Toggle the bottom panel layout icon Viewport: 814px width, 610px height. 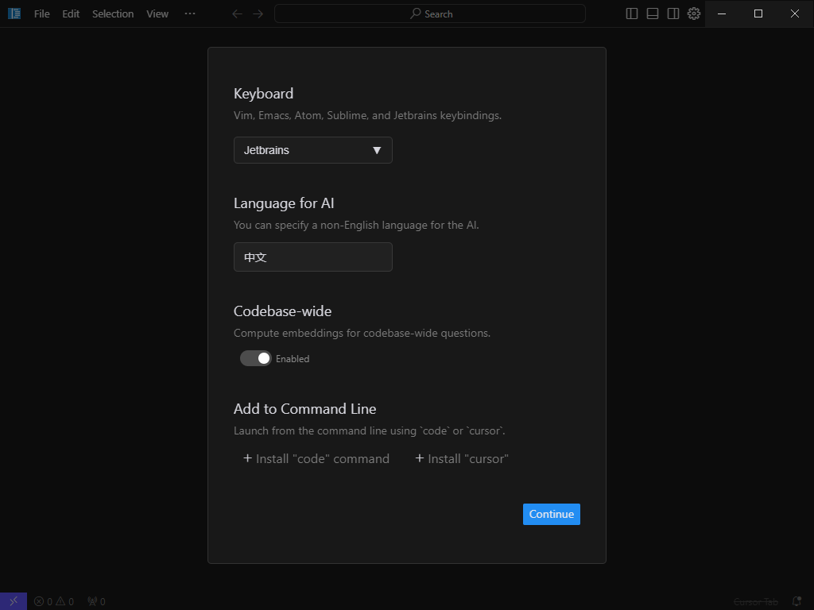click(x=653, y=14)
